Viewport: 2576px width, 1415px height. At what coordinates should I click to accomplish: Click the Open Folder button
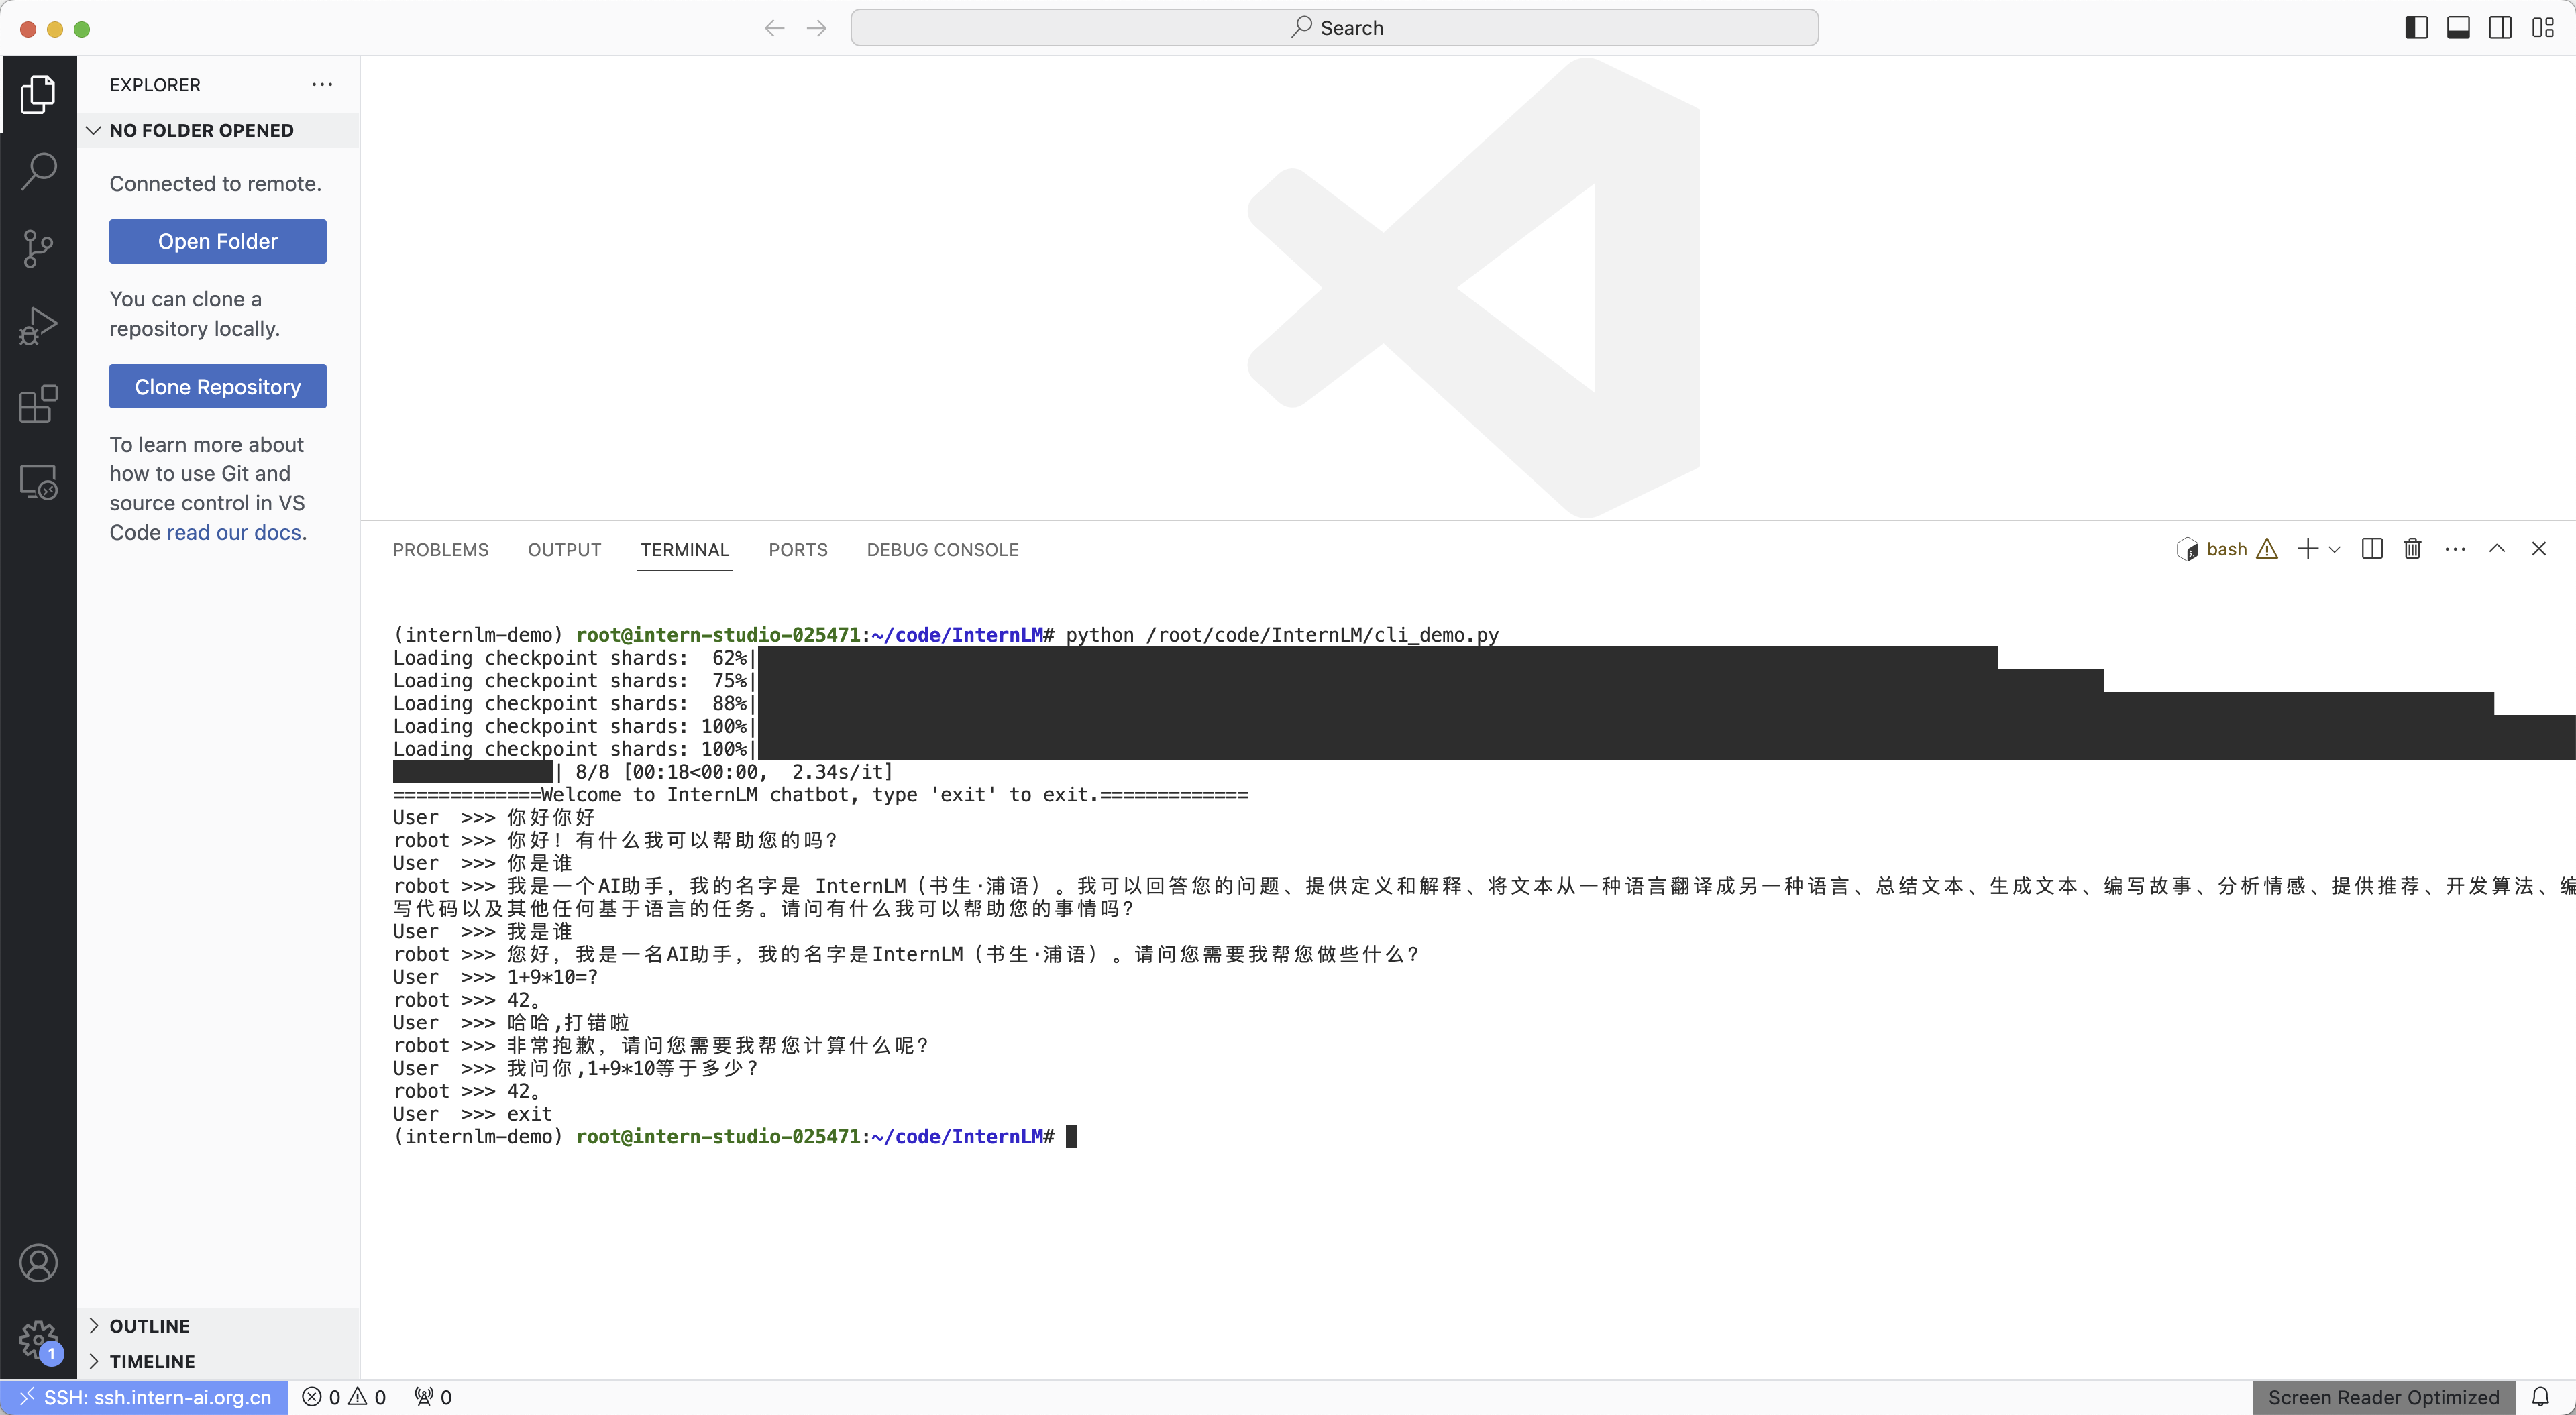click(217, 241)
